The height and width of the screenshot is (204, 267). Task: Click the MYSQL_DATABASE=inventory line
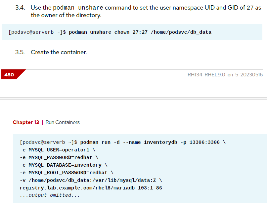[64, 165]
